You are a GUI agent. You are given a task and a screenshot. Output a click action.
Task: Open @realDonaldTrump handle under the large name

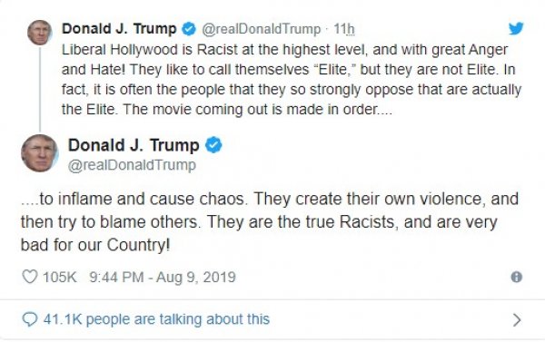coord(132,165)
